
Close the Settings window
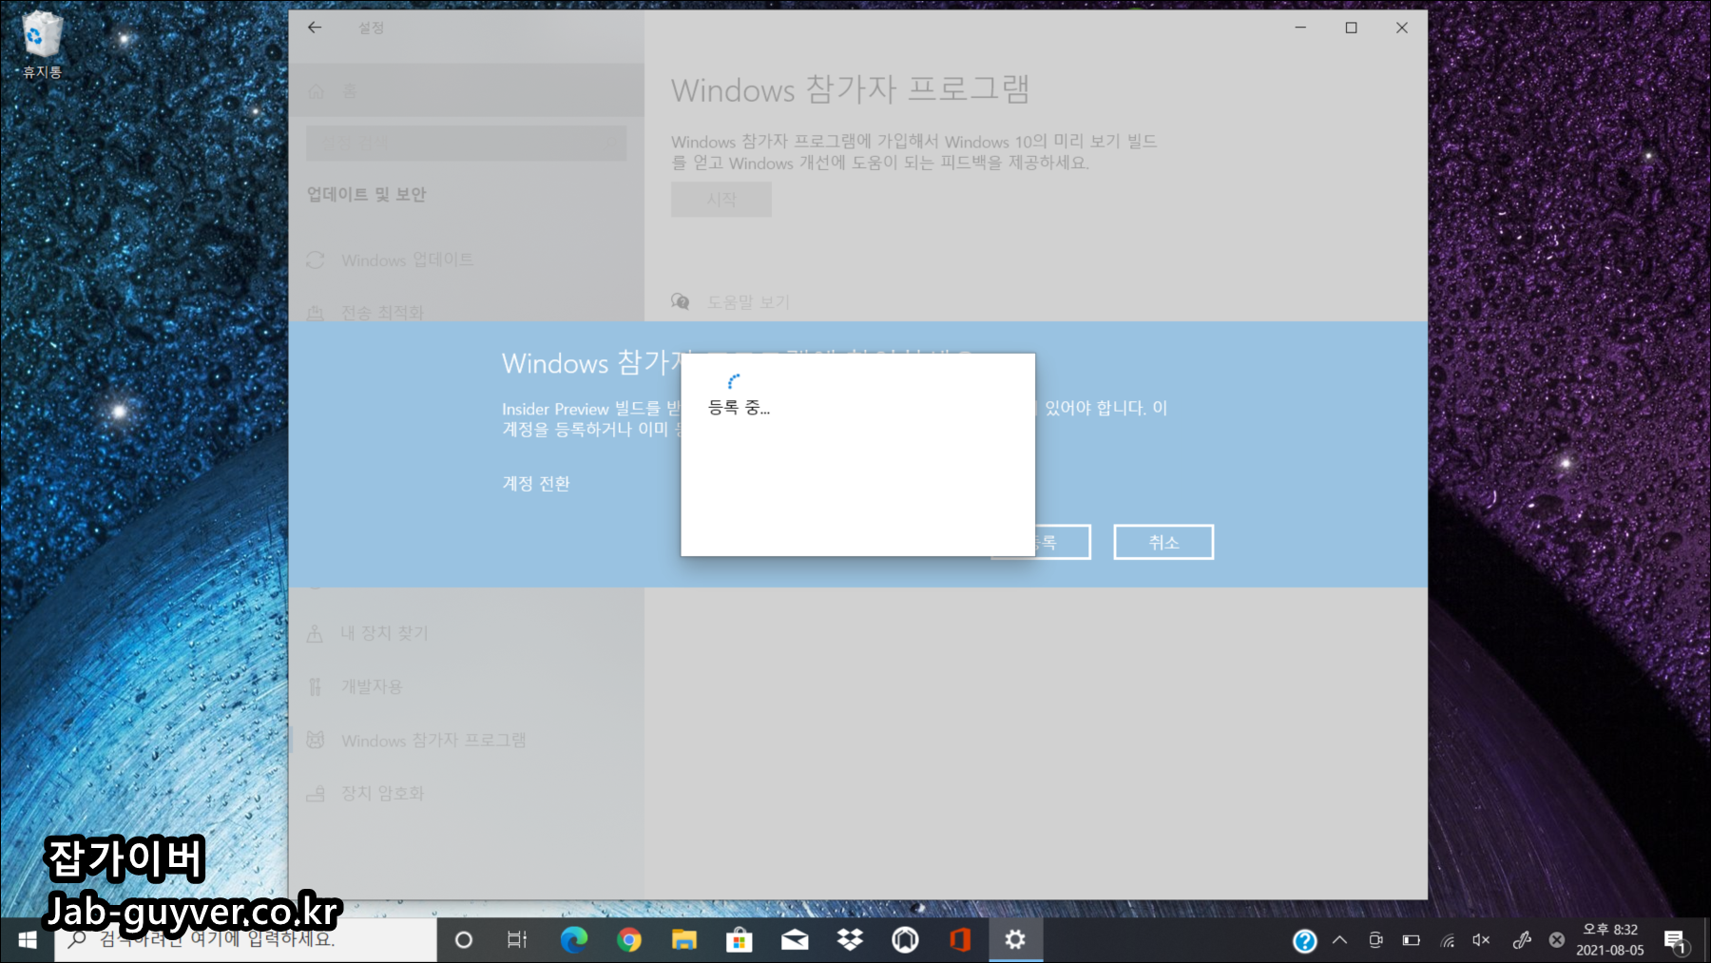pyautogui.click(x=1402, y=28)
